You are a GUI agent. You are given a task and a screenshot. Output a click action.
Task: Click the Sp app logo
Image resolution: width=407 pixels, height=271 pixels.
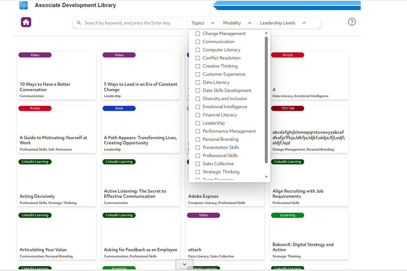tap(24, 5)
